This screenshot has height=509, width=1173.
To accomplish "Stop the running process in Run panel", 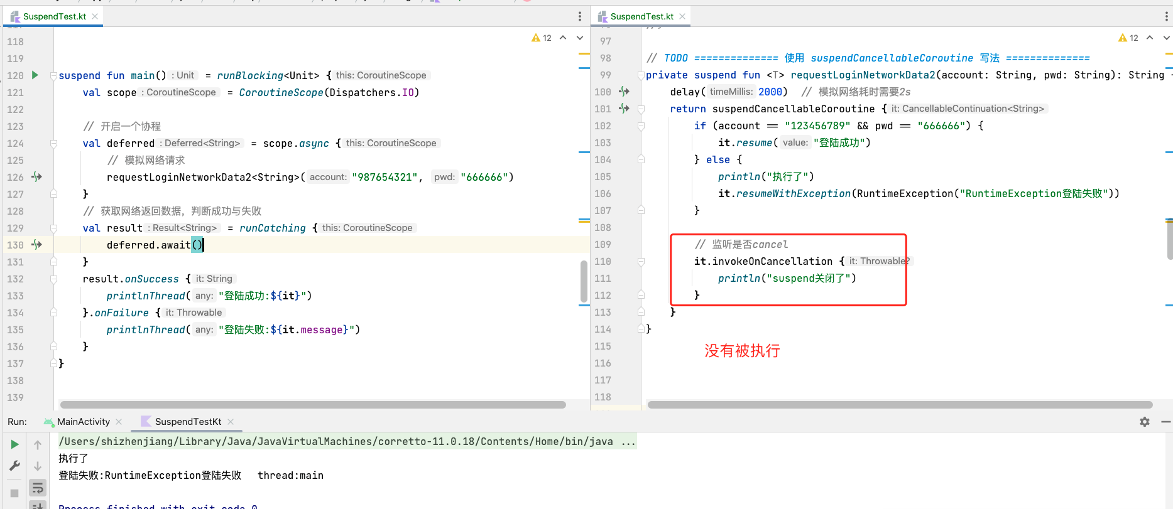I will tap(14, 493).
